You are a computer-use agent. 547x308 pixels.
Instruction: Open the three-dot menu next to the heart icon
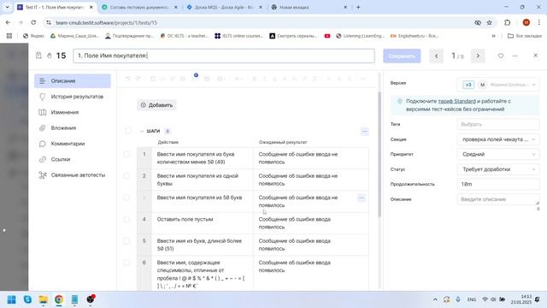point(515,56)
